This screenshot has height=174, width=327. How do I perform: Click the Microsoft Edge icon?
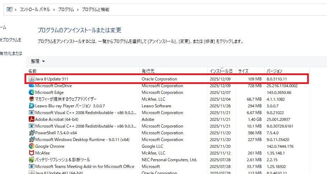31,92
